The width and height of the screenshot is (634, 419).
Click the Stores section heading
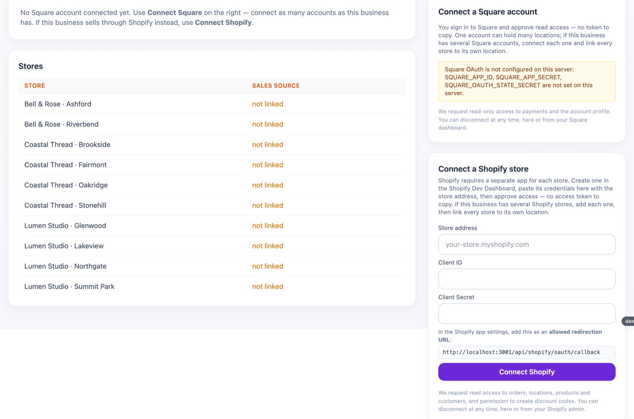tap(31, 66)
